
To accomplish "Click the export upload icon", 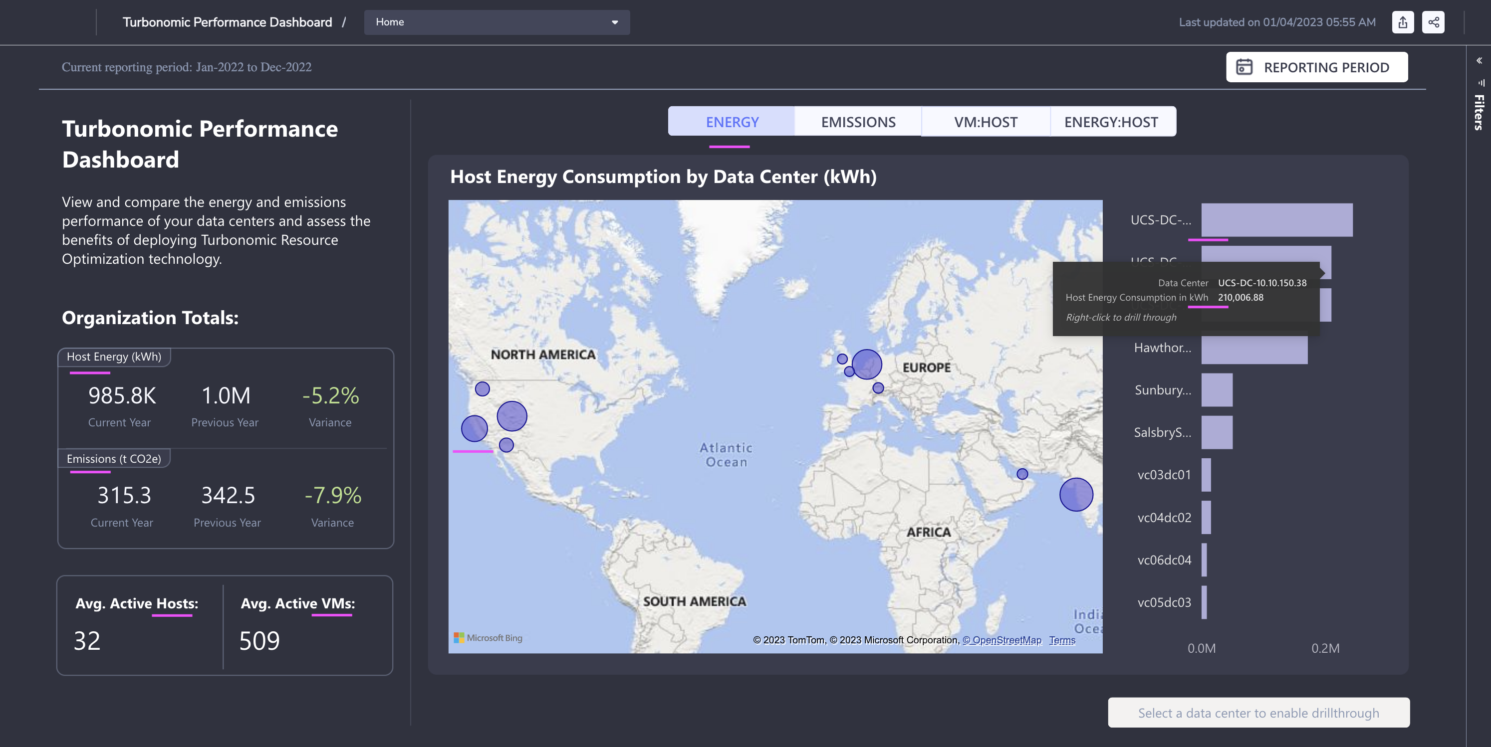I will 1403,22.
